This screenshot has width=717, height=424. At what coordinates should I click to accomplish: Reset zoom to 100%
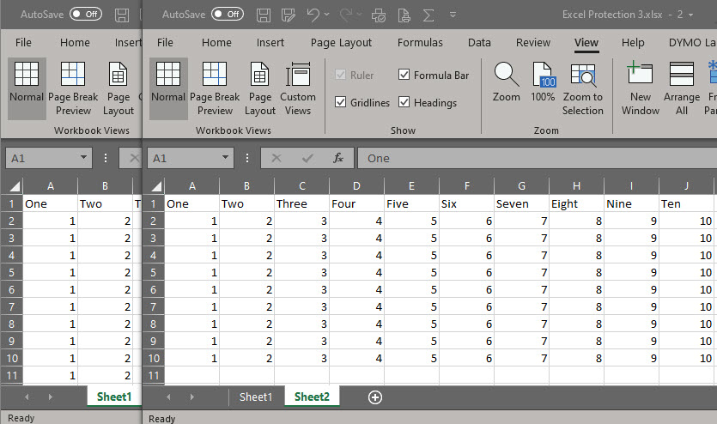[x=543, y=82]
